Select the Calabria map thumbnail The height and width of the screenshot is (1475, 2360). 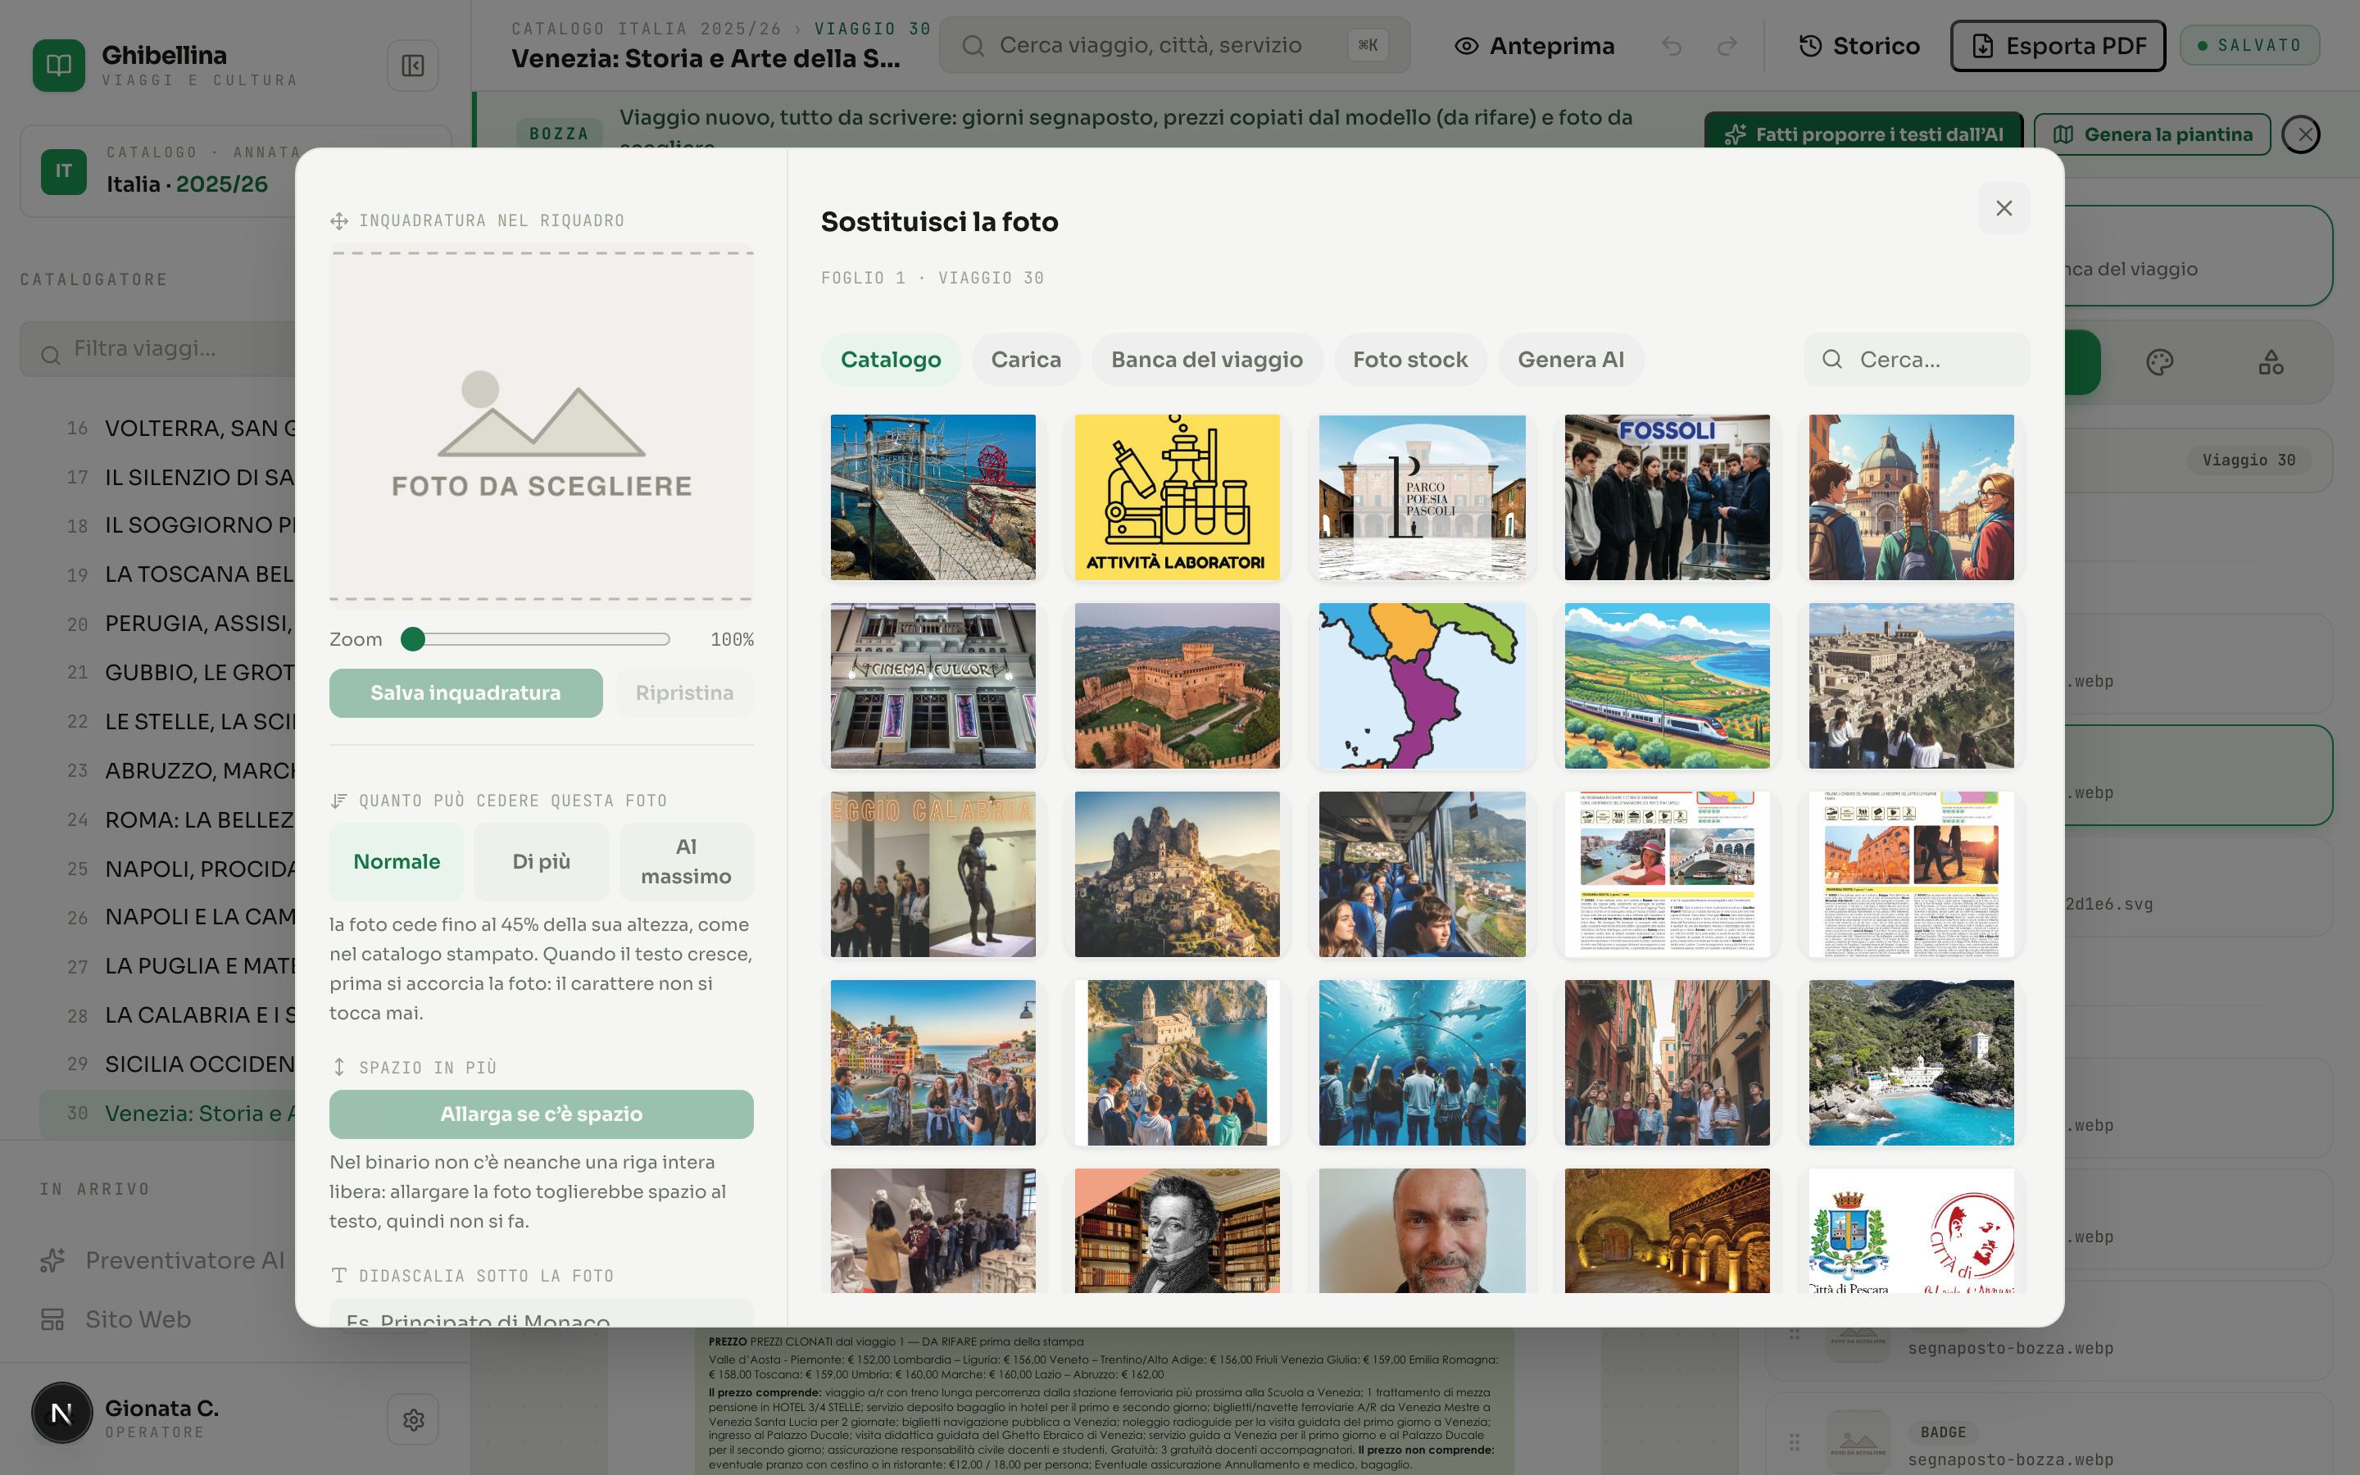pos(1422,686)
